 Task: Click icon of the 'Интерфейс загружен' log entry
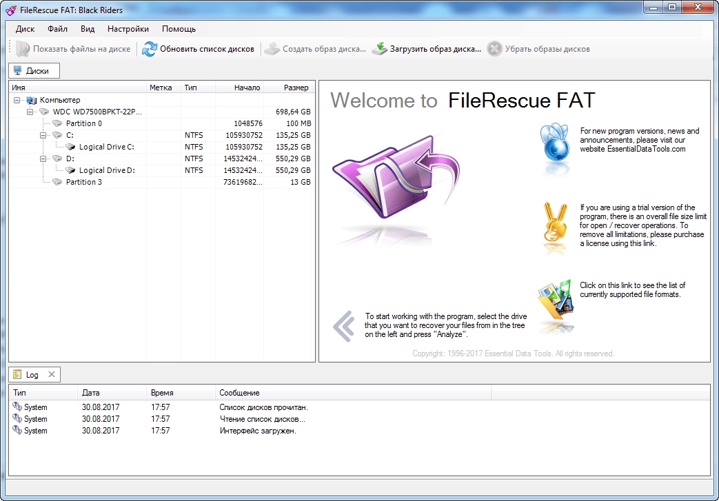point(17,430)
